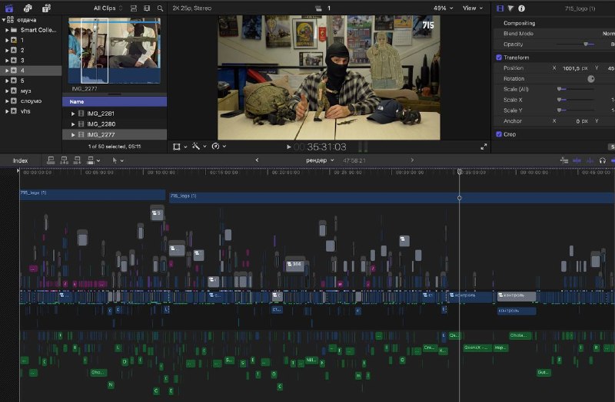Open the Video inspector filmstrip icon
Screen dimensions: 615x402
(500, 8)
